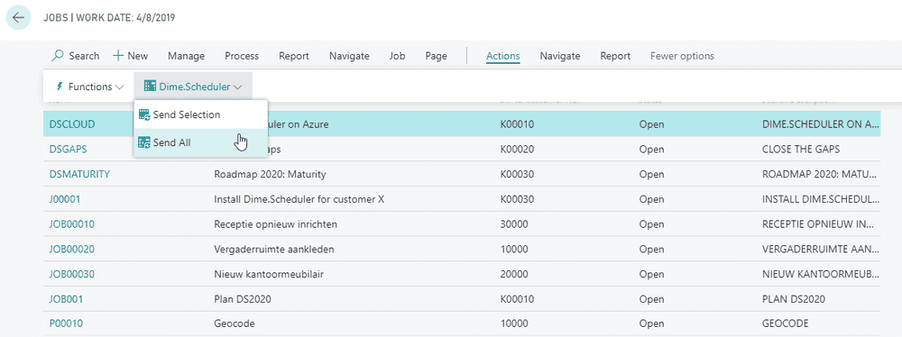Click the Send All icon
902x337 pixels.
click(x=144, y=142)
